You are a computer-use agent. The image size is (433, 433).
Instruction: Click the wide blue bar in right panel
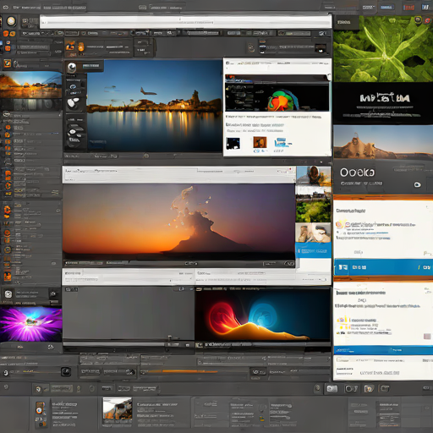tap(383, 267)
